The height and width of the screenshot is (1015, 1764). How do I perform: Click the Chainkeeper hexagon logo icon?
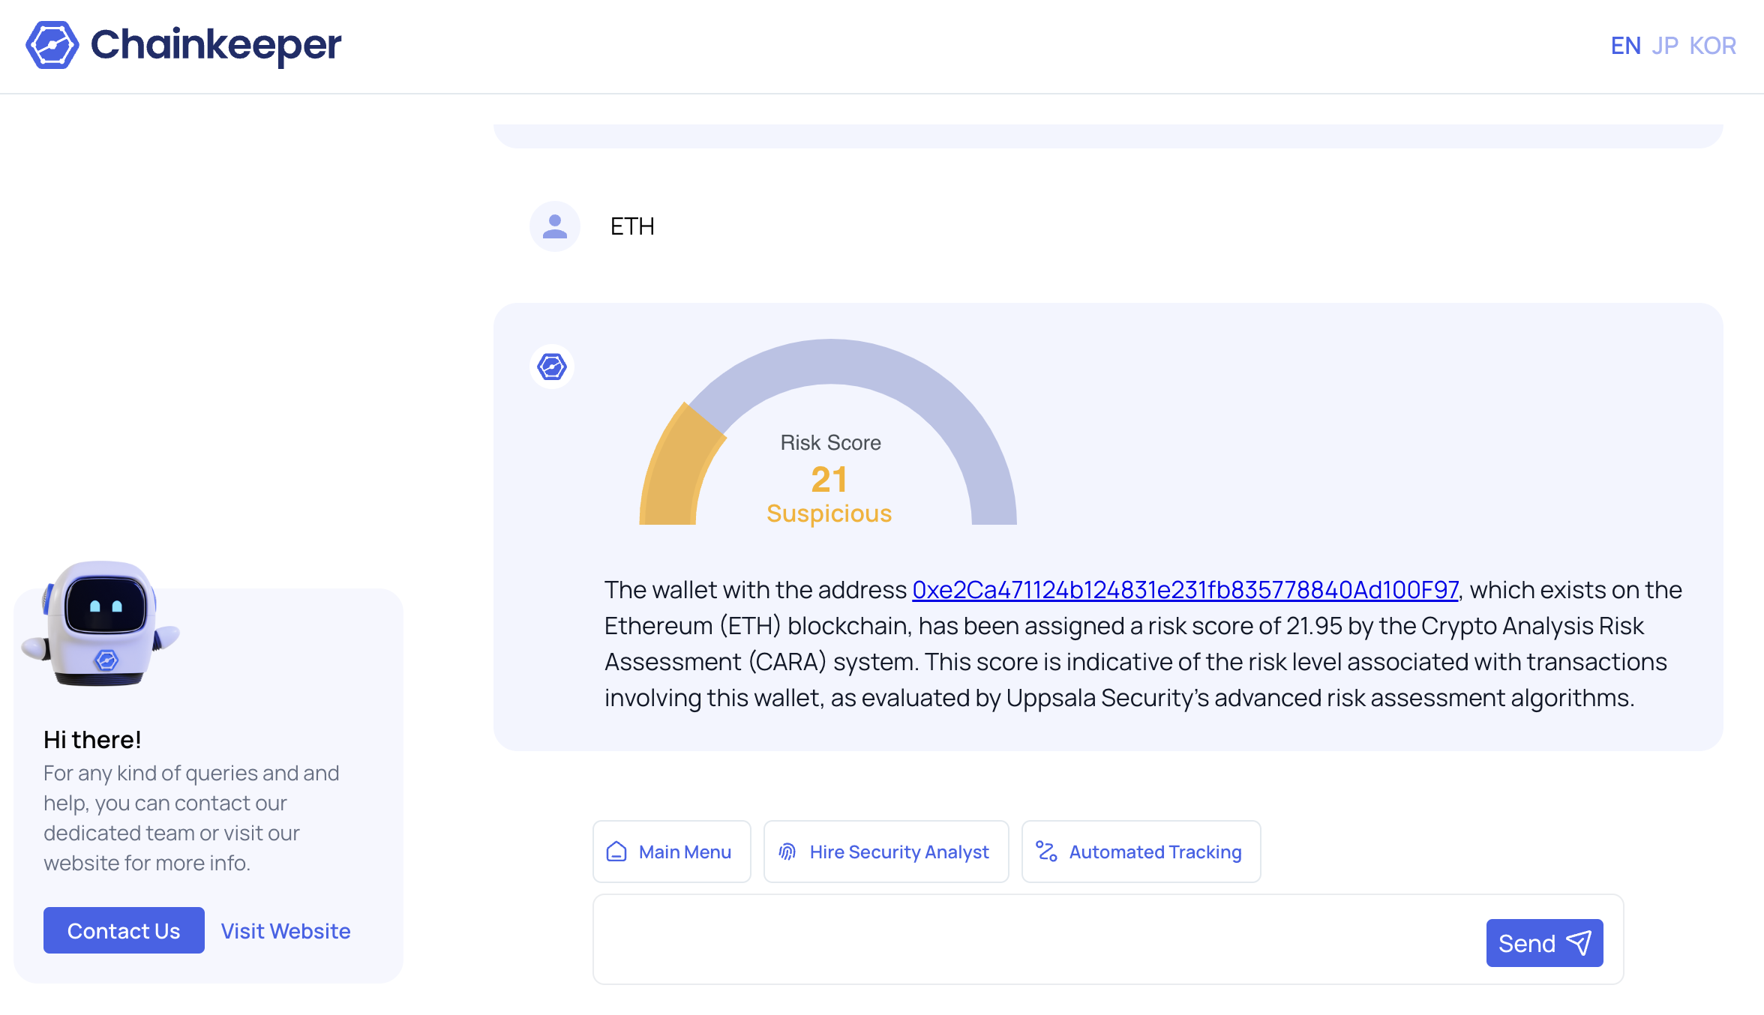tap(52, 45)
